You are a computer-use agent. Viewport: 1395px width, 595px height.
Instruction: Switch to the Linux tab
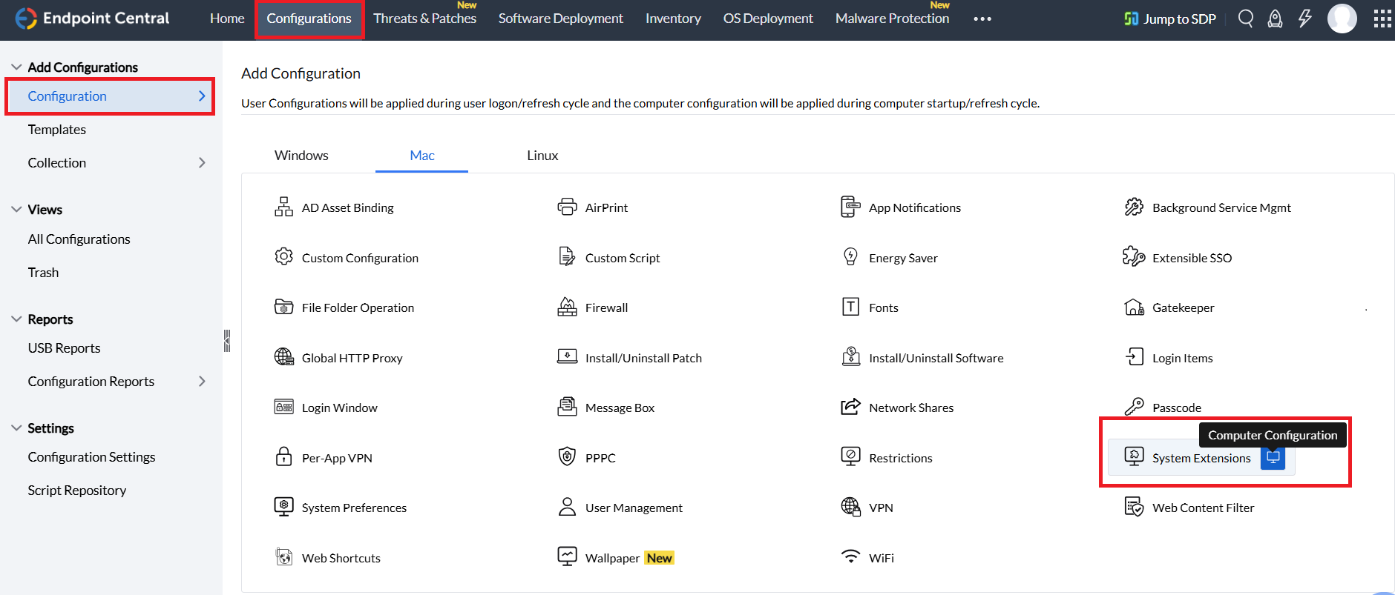(x=542, y=155)
